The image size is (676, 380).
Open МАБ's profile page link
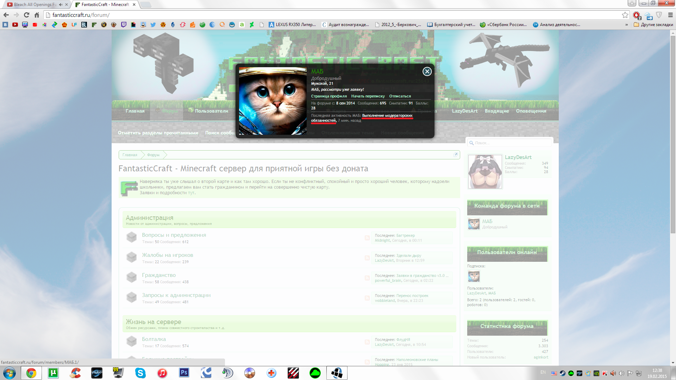click(x=329, y=96)
